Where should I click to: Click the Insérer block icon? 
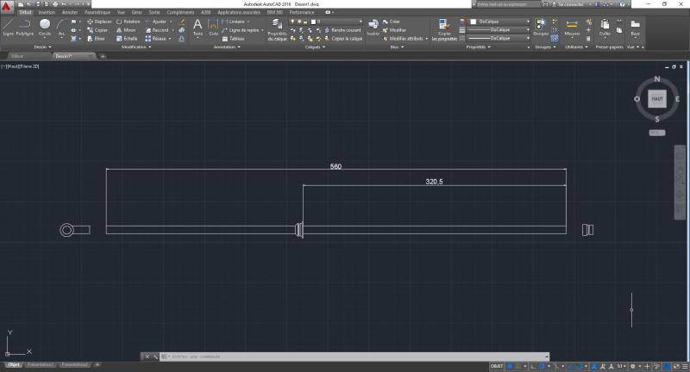(373, 28)
